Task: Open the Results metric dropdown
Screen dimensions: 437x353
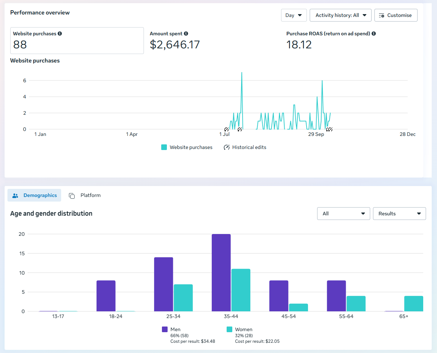Action: point(399,214)
